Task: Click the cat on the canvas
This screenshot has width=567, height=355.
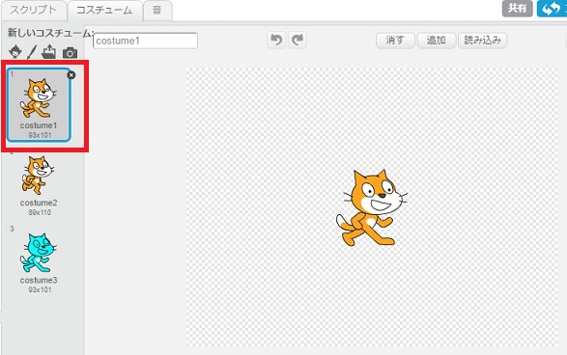Action: tap(371, 208)
